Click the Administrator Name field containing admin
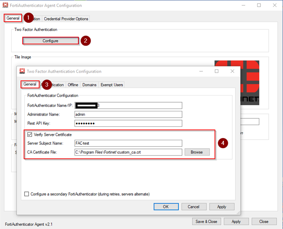283x229 pixels. 128,114
